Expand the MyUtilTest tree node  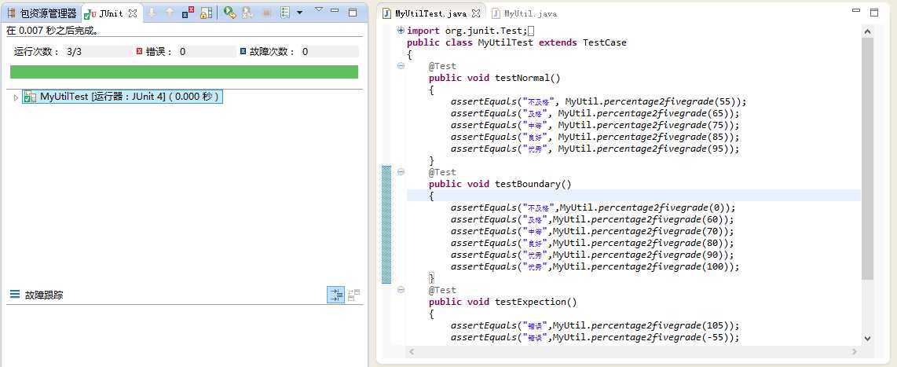(16, 97)
